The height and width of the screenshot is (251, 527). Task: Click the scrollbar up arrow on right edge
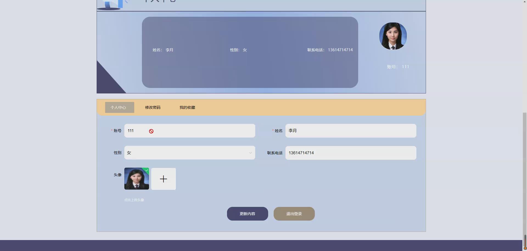tap(525, 1)
